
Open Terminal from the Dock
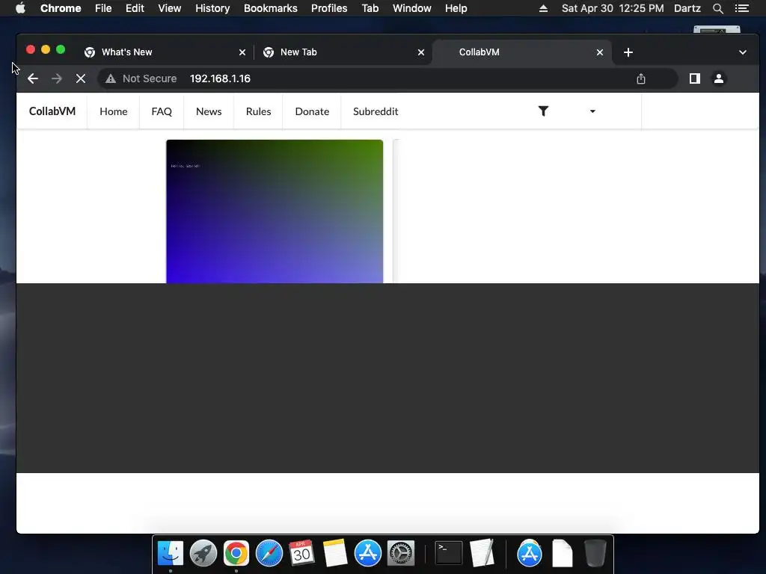pos(449,554)
